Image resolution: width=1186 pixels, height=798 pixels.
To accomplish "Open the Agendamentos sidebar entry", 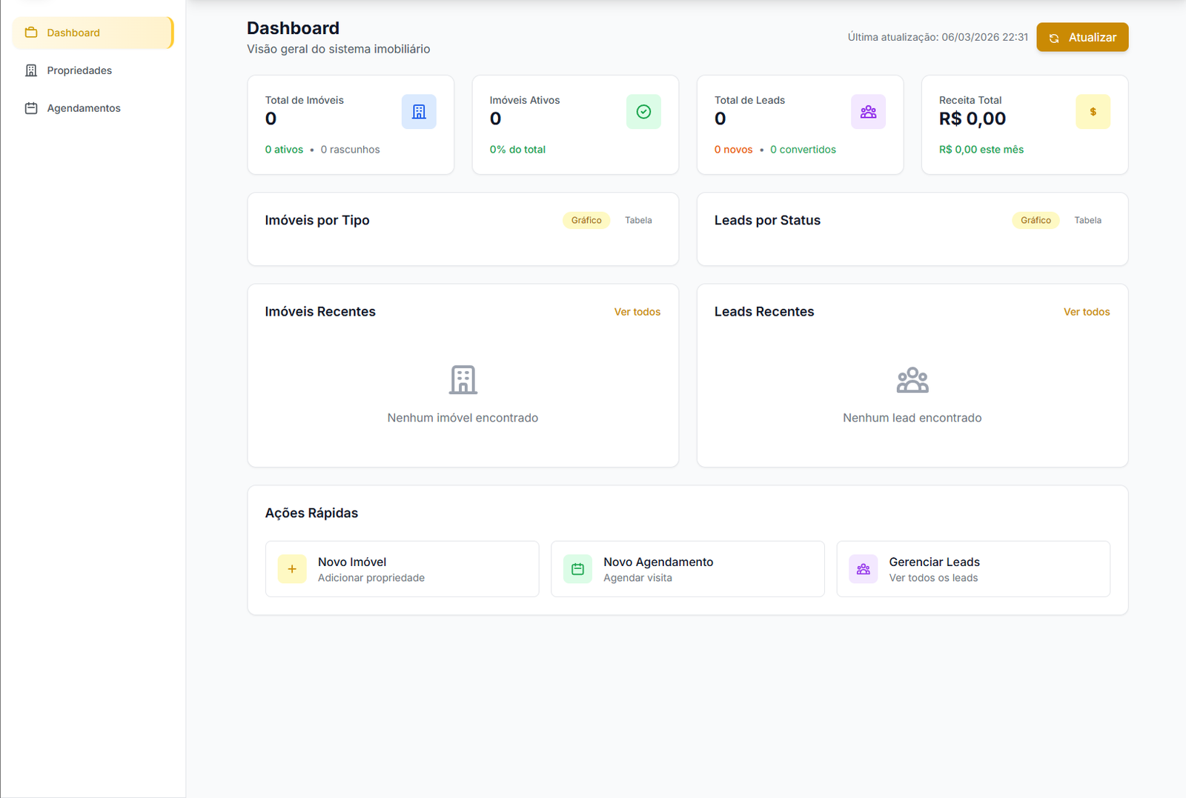I will tap(83, 107).
